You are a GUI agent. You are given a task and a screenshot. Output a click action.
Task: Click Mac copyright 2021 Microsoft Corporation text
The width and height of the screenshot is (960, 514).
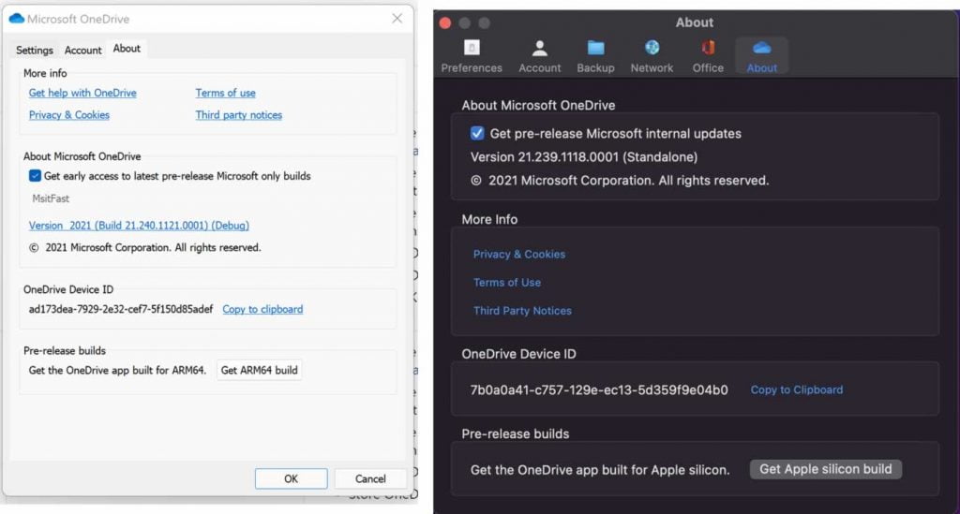(x=620, y=181)
